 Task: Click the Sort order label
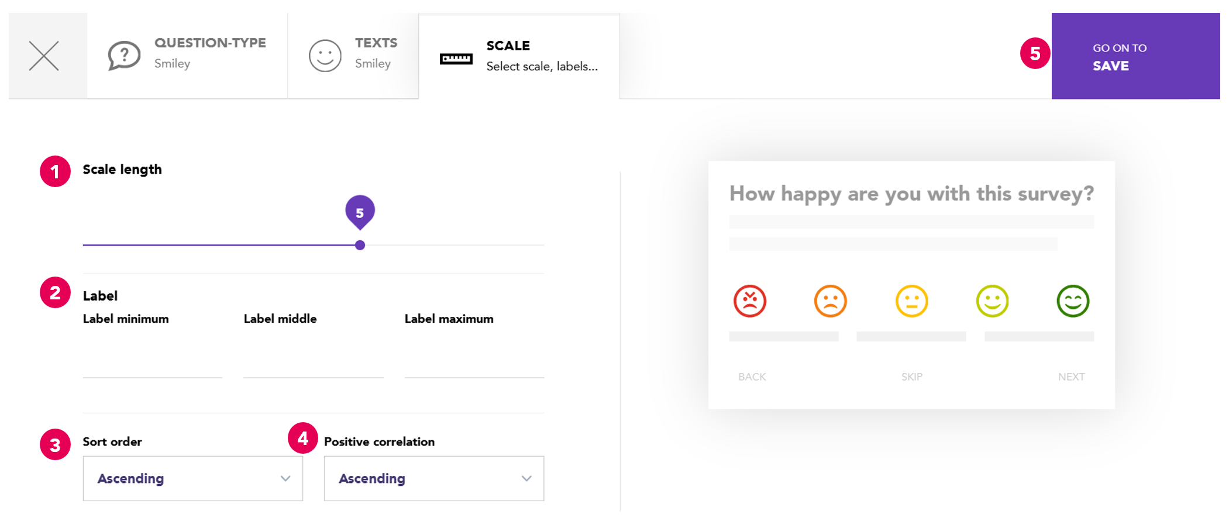(112, 441)
